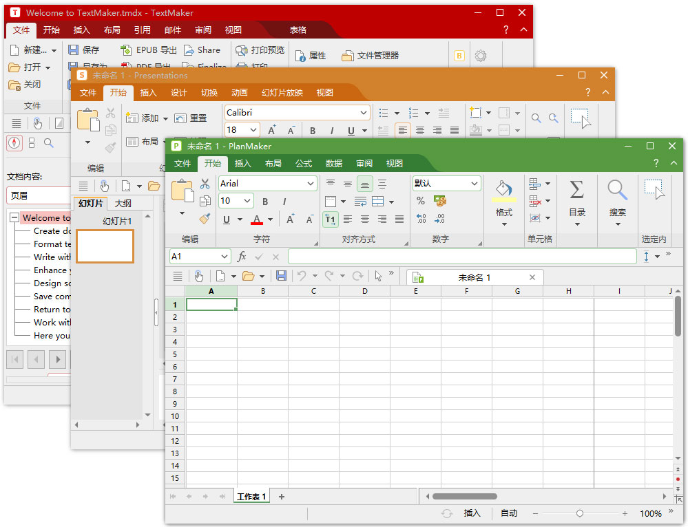The width and height of the screenshot is (688, 527).
Task: Click the compass navigation icon in TextMaker sidebar
Action: pos(14,142)
